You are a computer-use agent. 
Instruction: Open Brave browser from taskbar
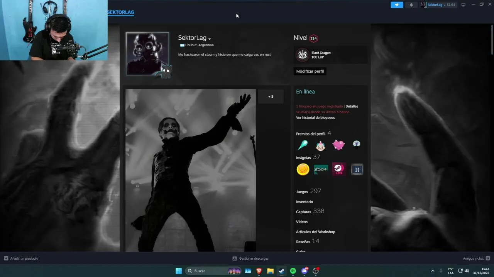pyautogui.click(x=259, y=271)
